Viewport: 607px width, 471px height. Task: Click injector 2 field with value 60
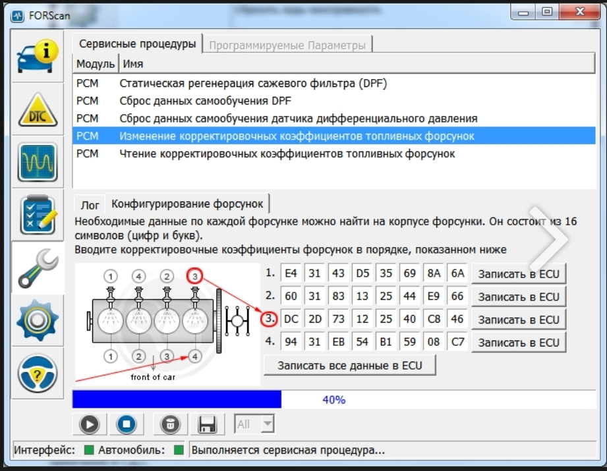(x=291, y=296)
